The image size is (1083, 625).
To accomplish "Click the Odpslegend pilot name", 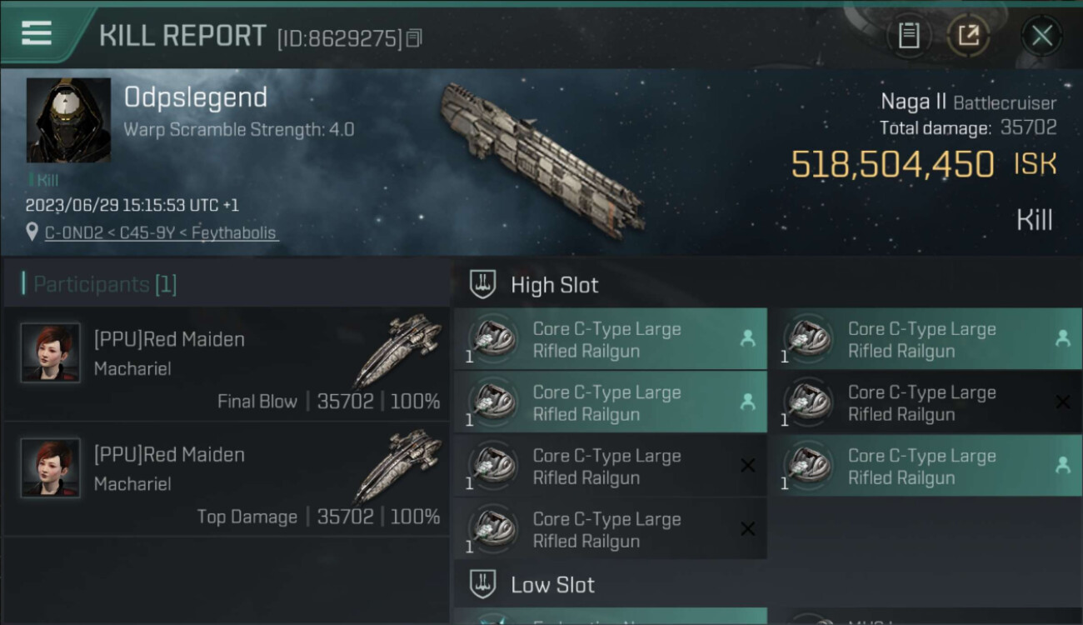I will [196, 97].
